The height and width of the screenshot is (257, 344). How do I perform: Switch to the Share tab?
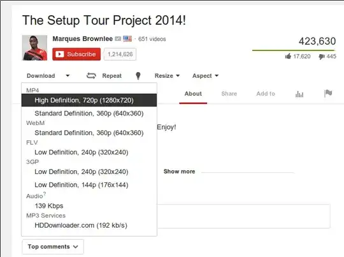(229, 94)
